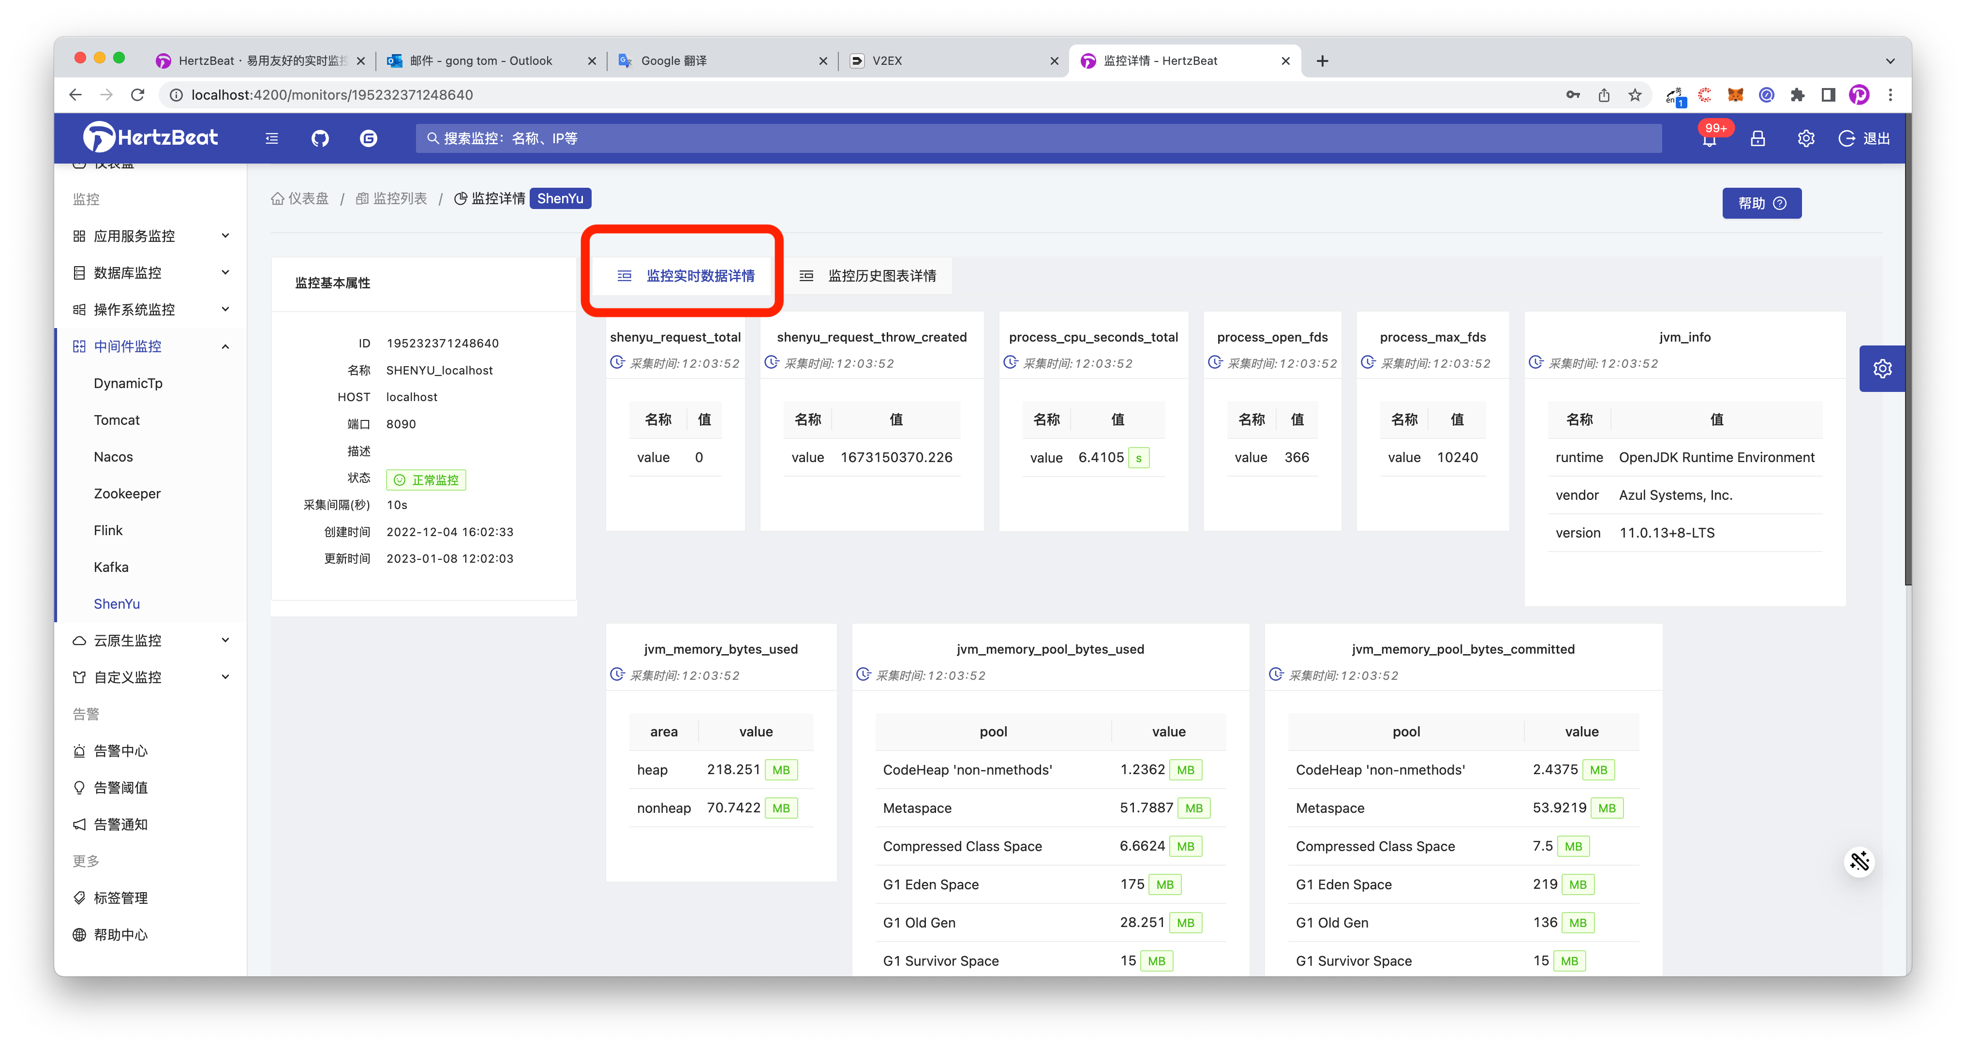Image resolution: width=1966 pixels, height=1048 pixels.
Task: Open the GitHub icon in header
Action: (320, 138)
